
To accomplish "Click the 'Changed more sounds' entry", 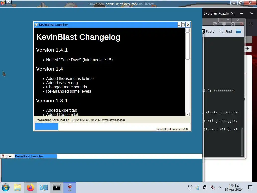I will click(66, 87).
